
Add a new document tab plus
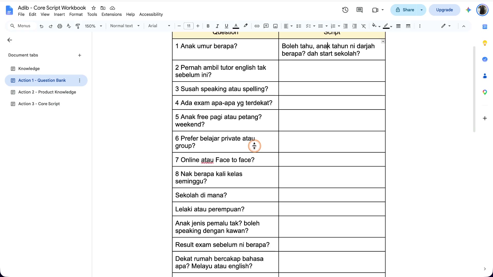click(x=80, y=55)
